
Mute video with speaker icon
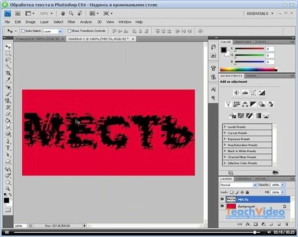269,232
